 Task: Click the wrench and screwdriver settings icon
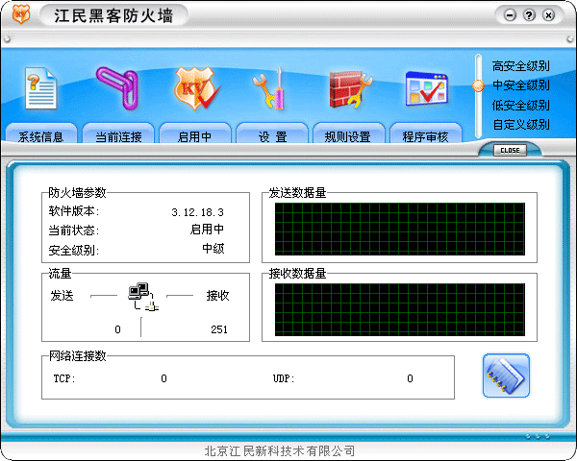271,88
